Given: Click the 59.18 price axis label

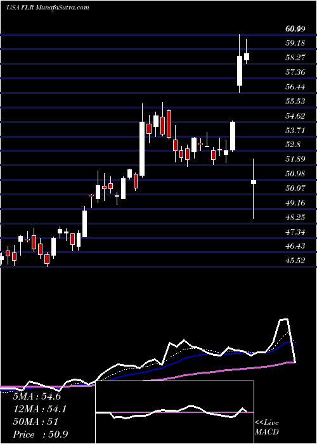Looking at the screenshot, I should tap(295, 43).
